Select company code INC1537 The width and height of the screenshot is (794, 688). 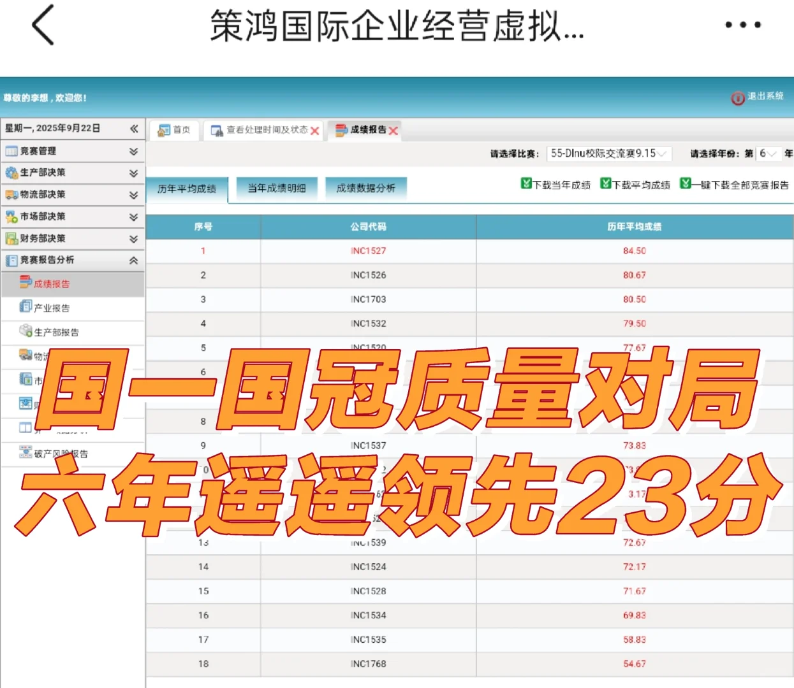coord(368,446)
